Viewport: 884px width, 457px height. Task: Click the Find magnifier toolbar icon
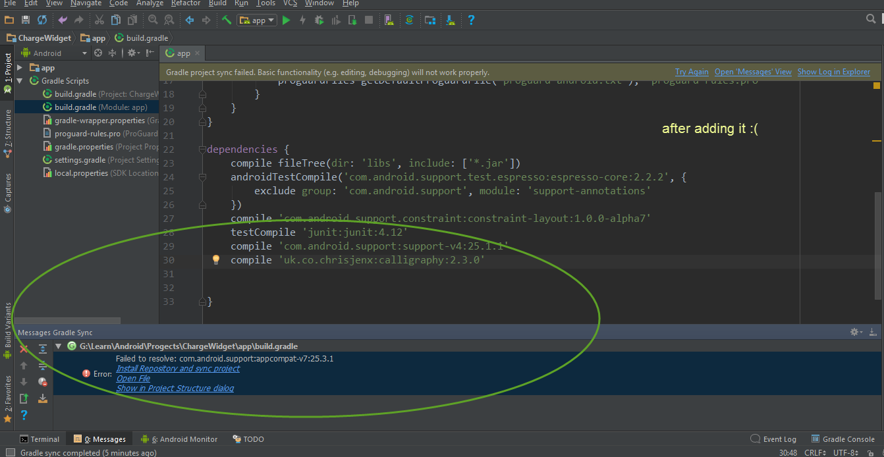click(153, 20)
